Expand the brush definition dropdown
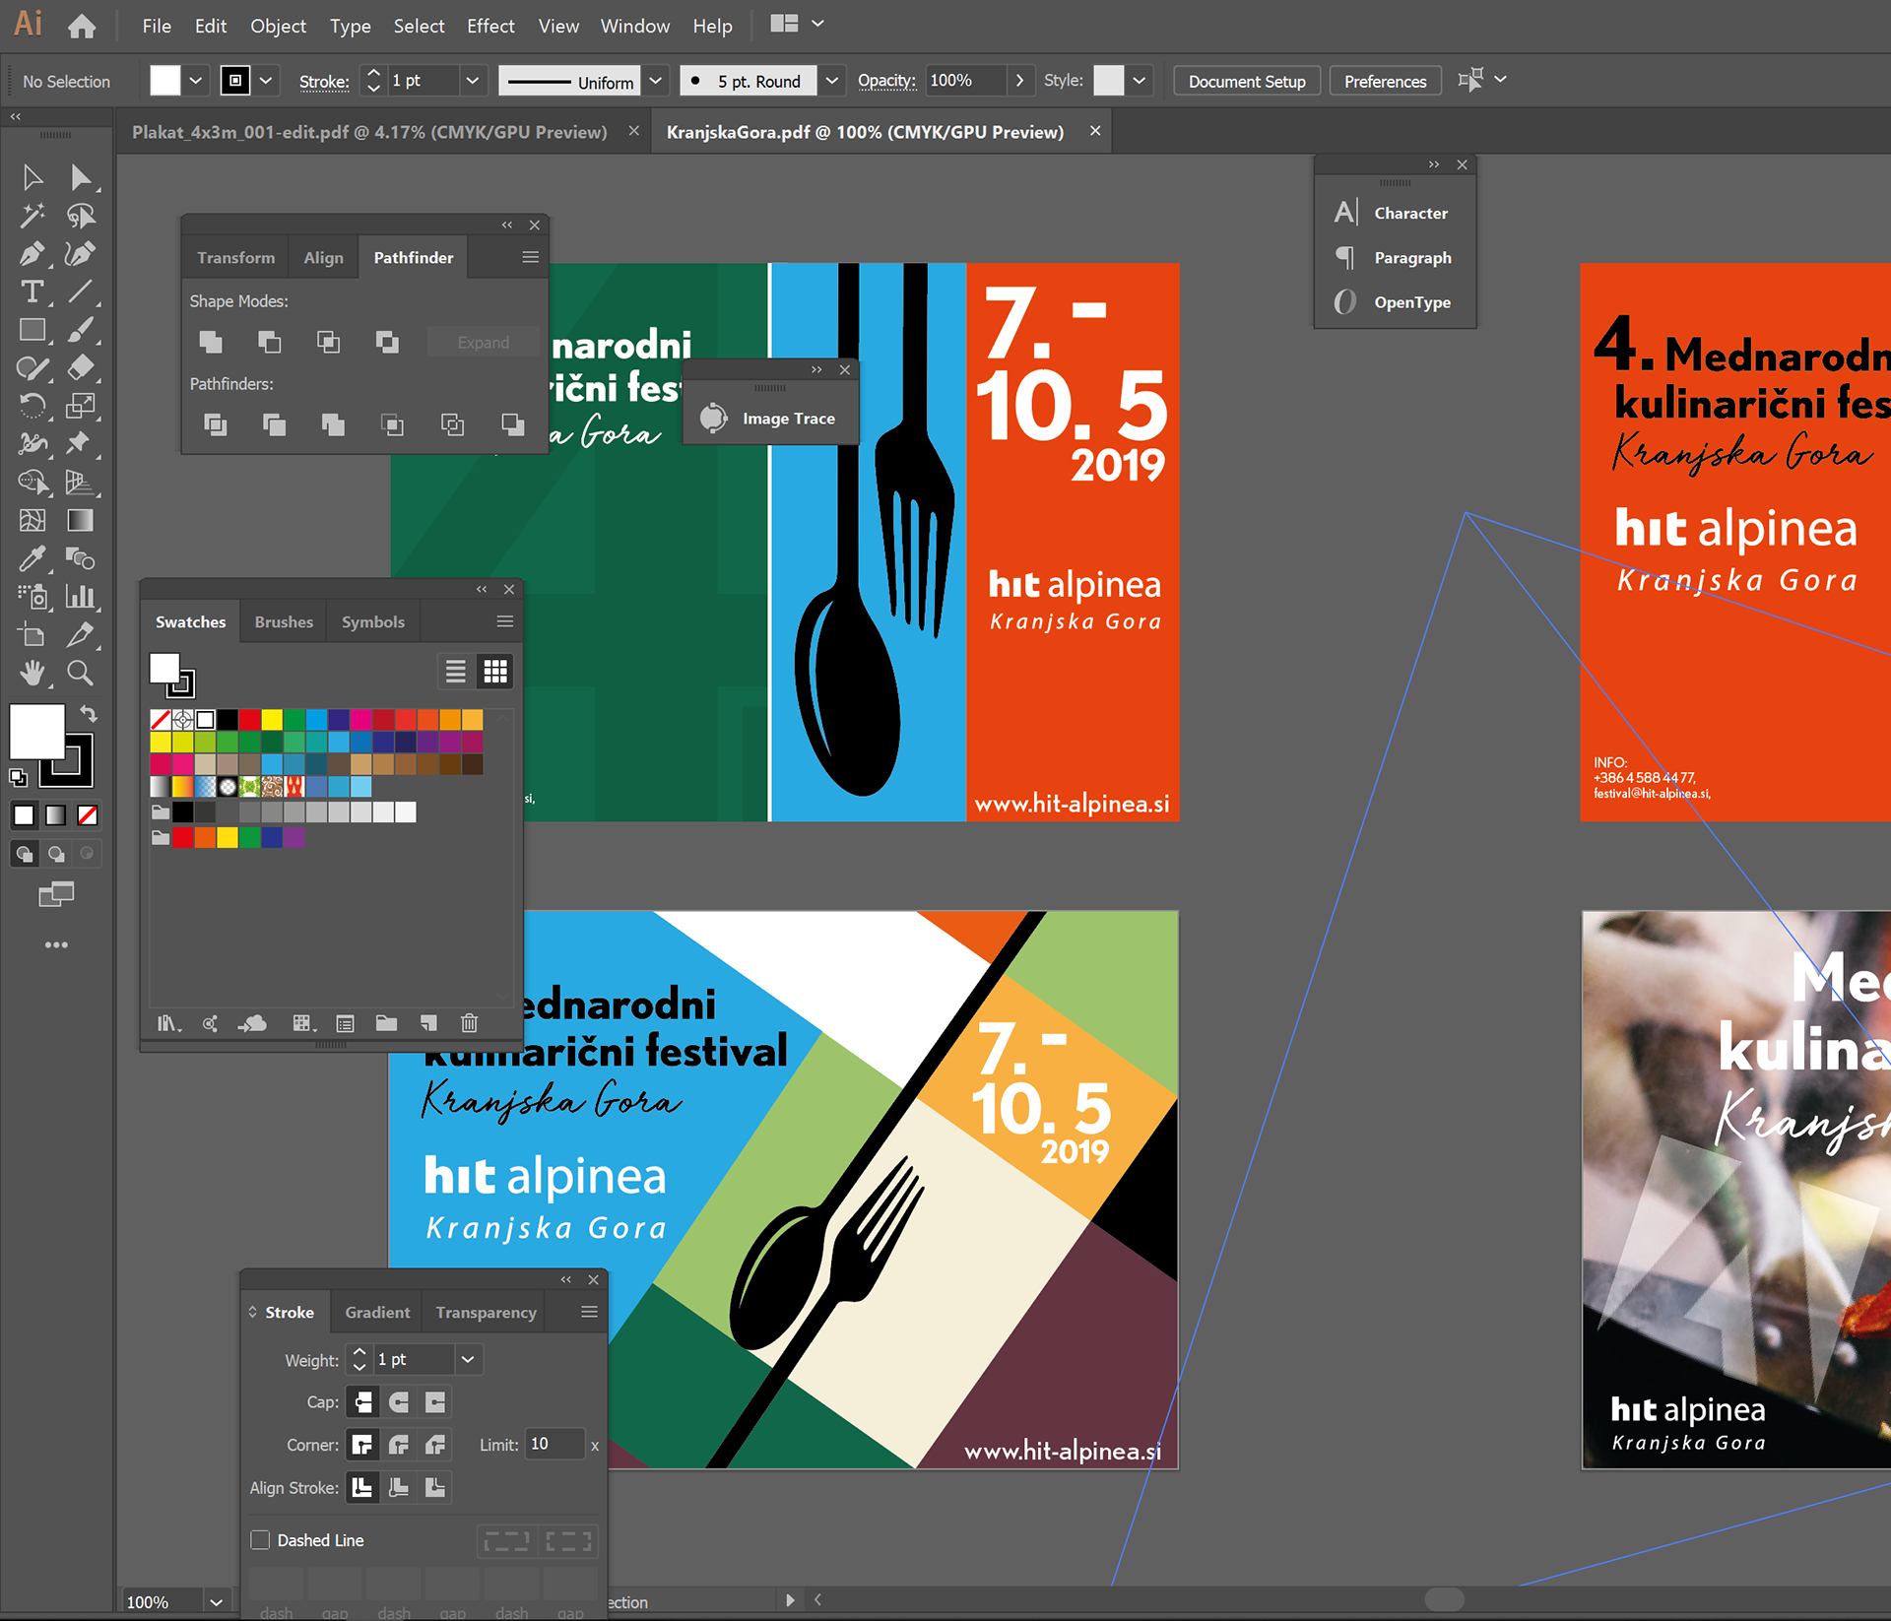The image size is (1891, 1621). (x=832, y=81)
